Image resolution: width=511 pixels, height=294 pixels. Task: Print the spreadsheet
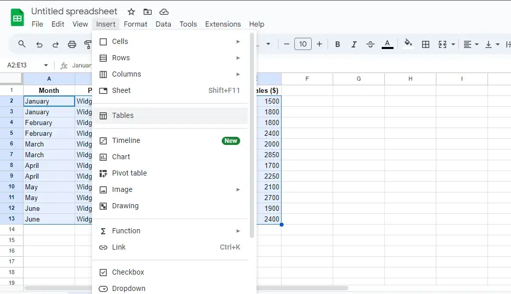[x=72, y=44]
